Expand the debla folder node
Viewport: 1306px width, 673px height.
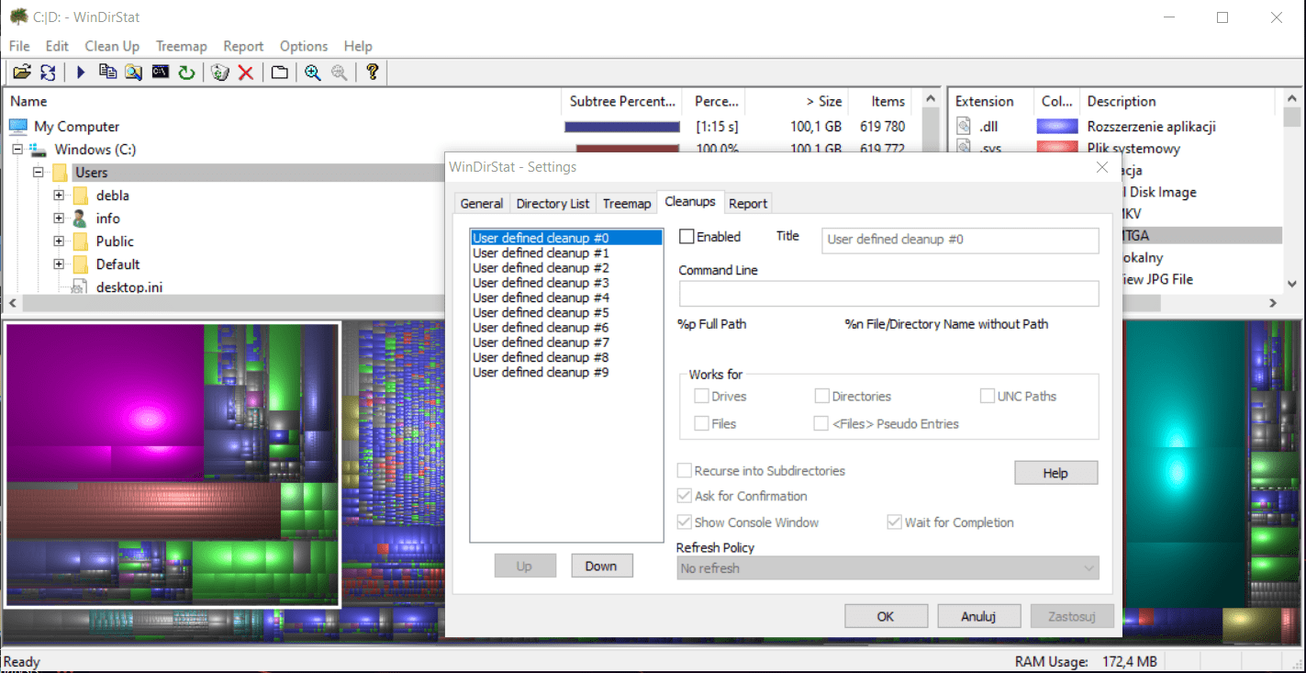[x=59, y=196]
